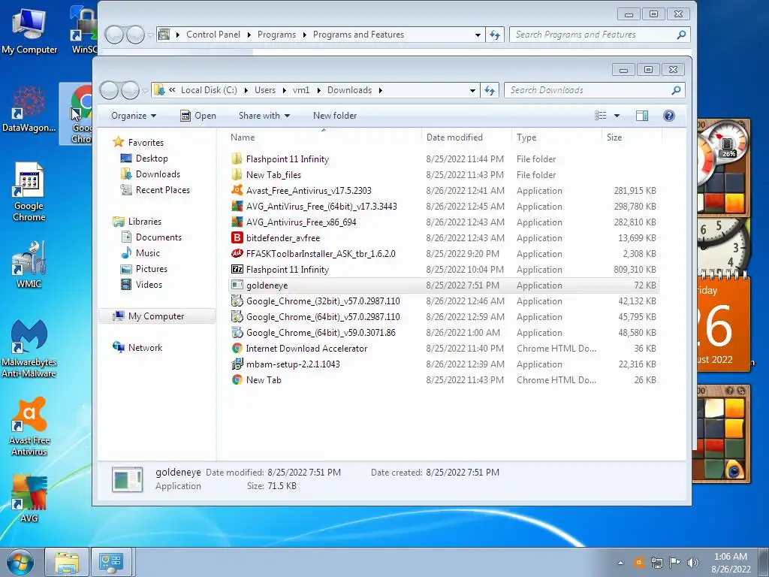Click Open in the toolbar
The height and width of the screenshot is (577, 769).
coord(198,115)
